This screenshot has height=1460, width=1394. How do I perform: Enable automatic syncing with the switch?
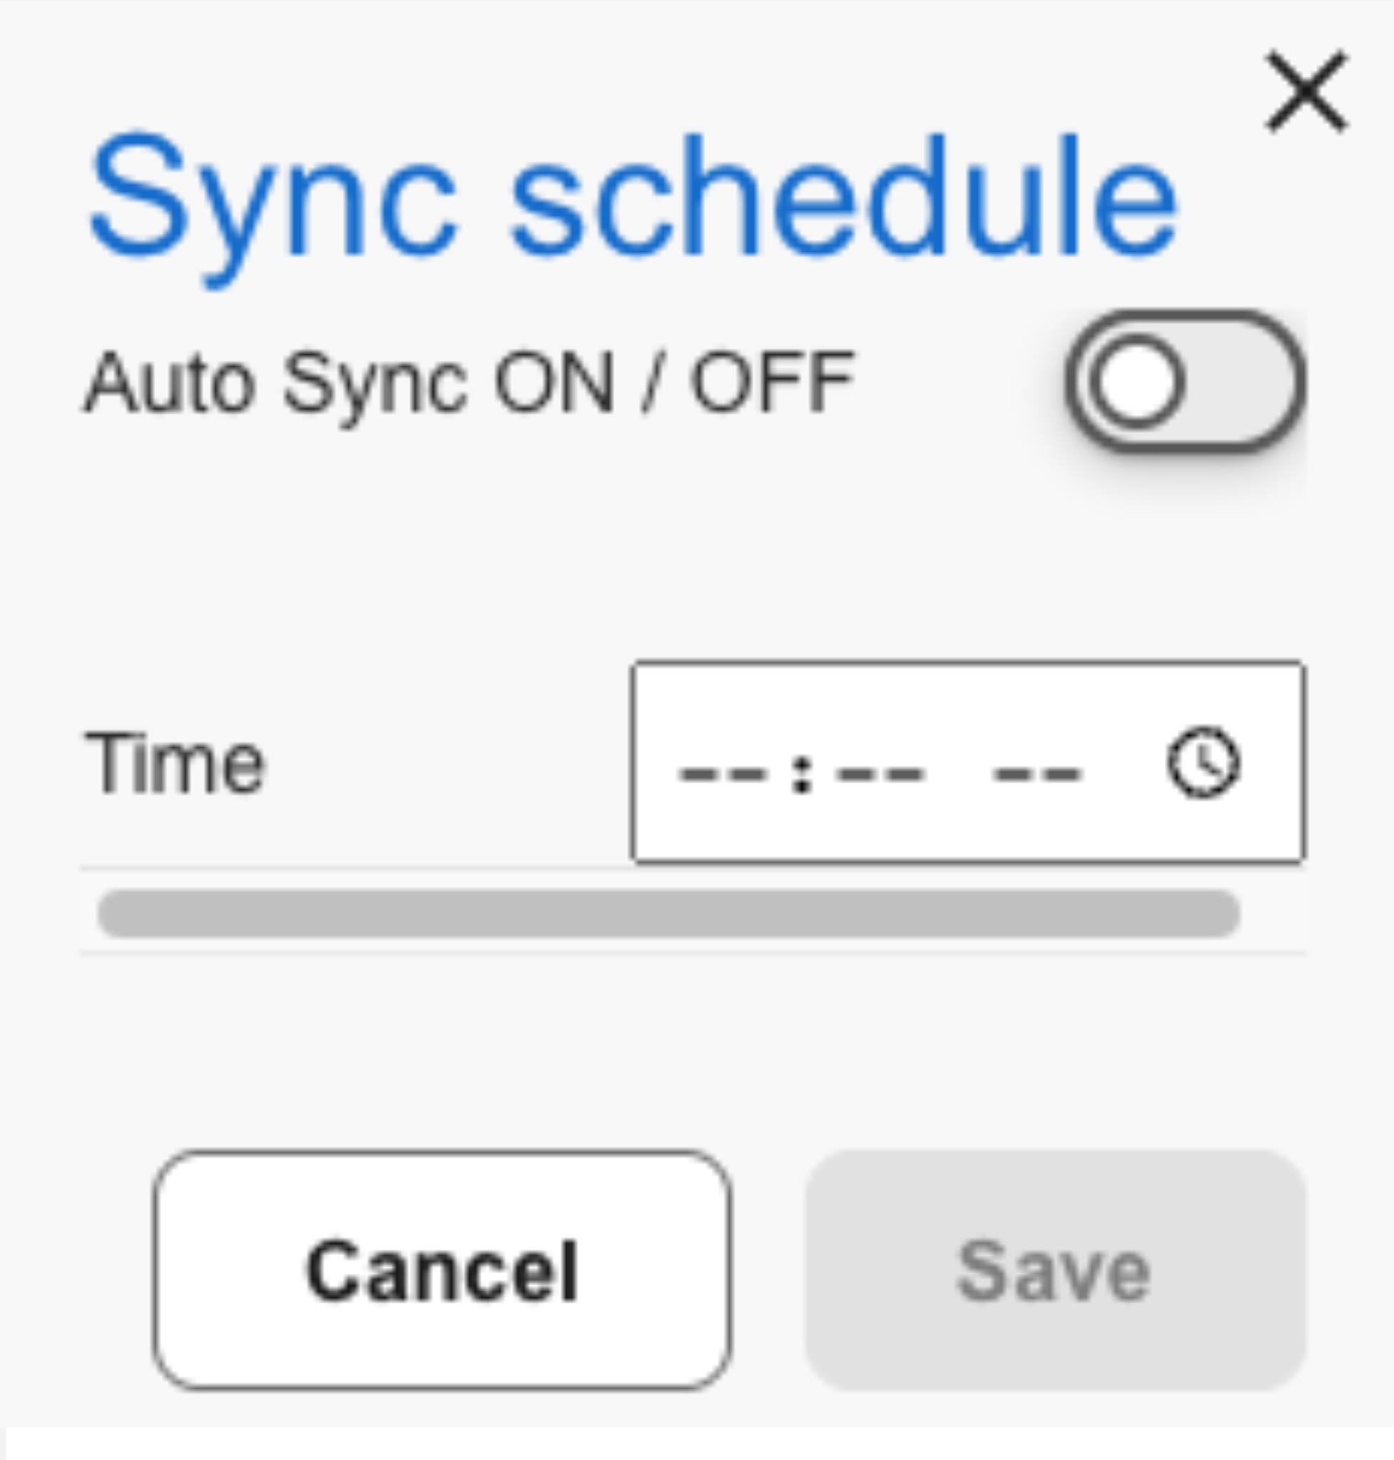click(1184, 381)
